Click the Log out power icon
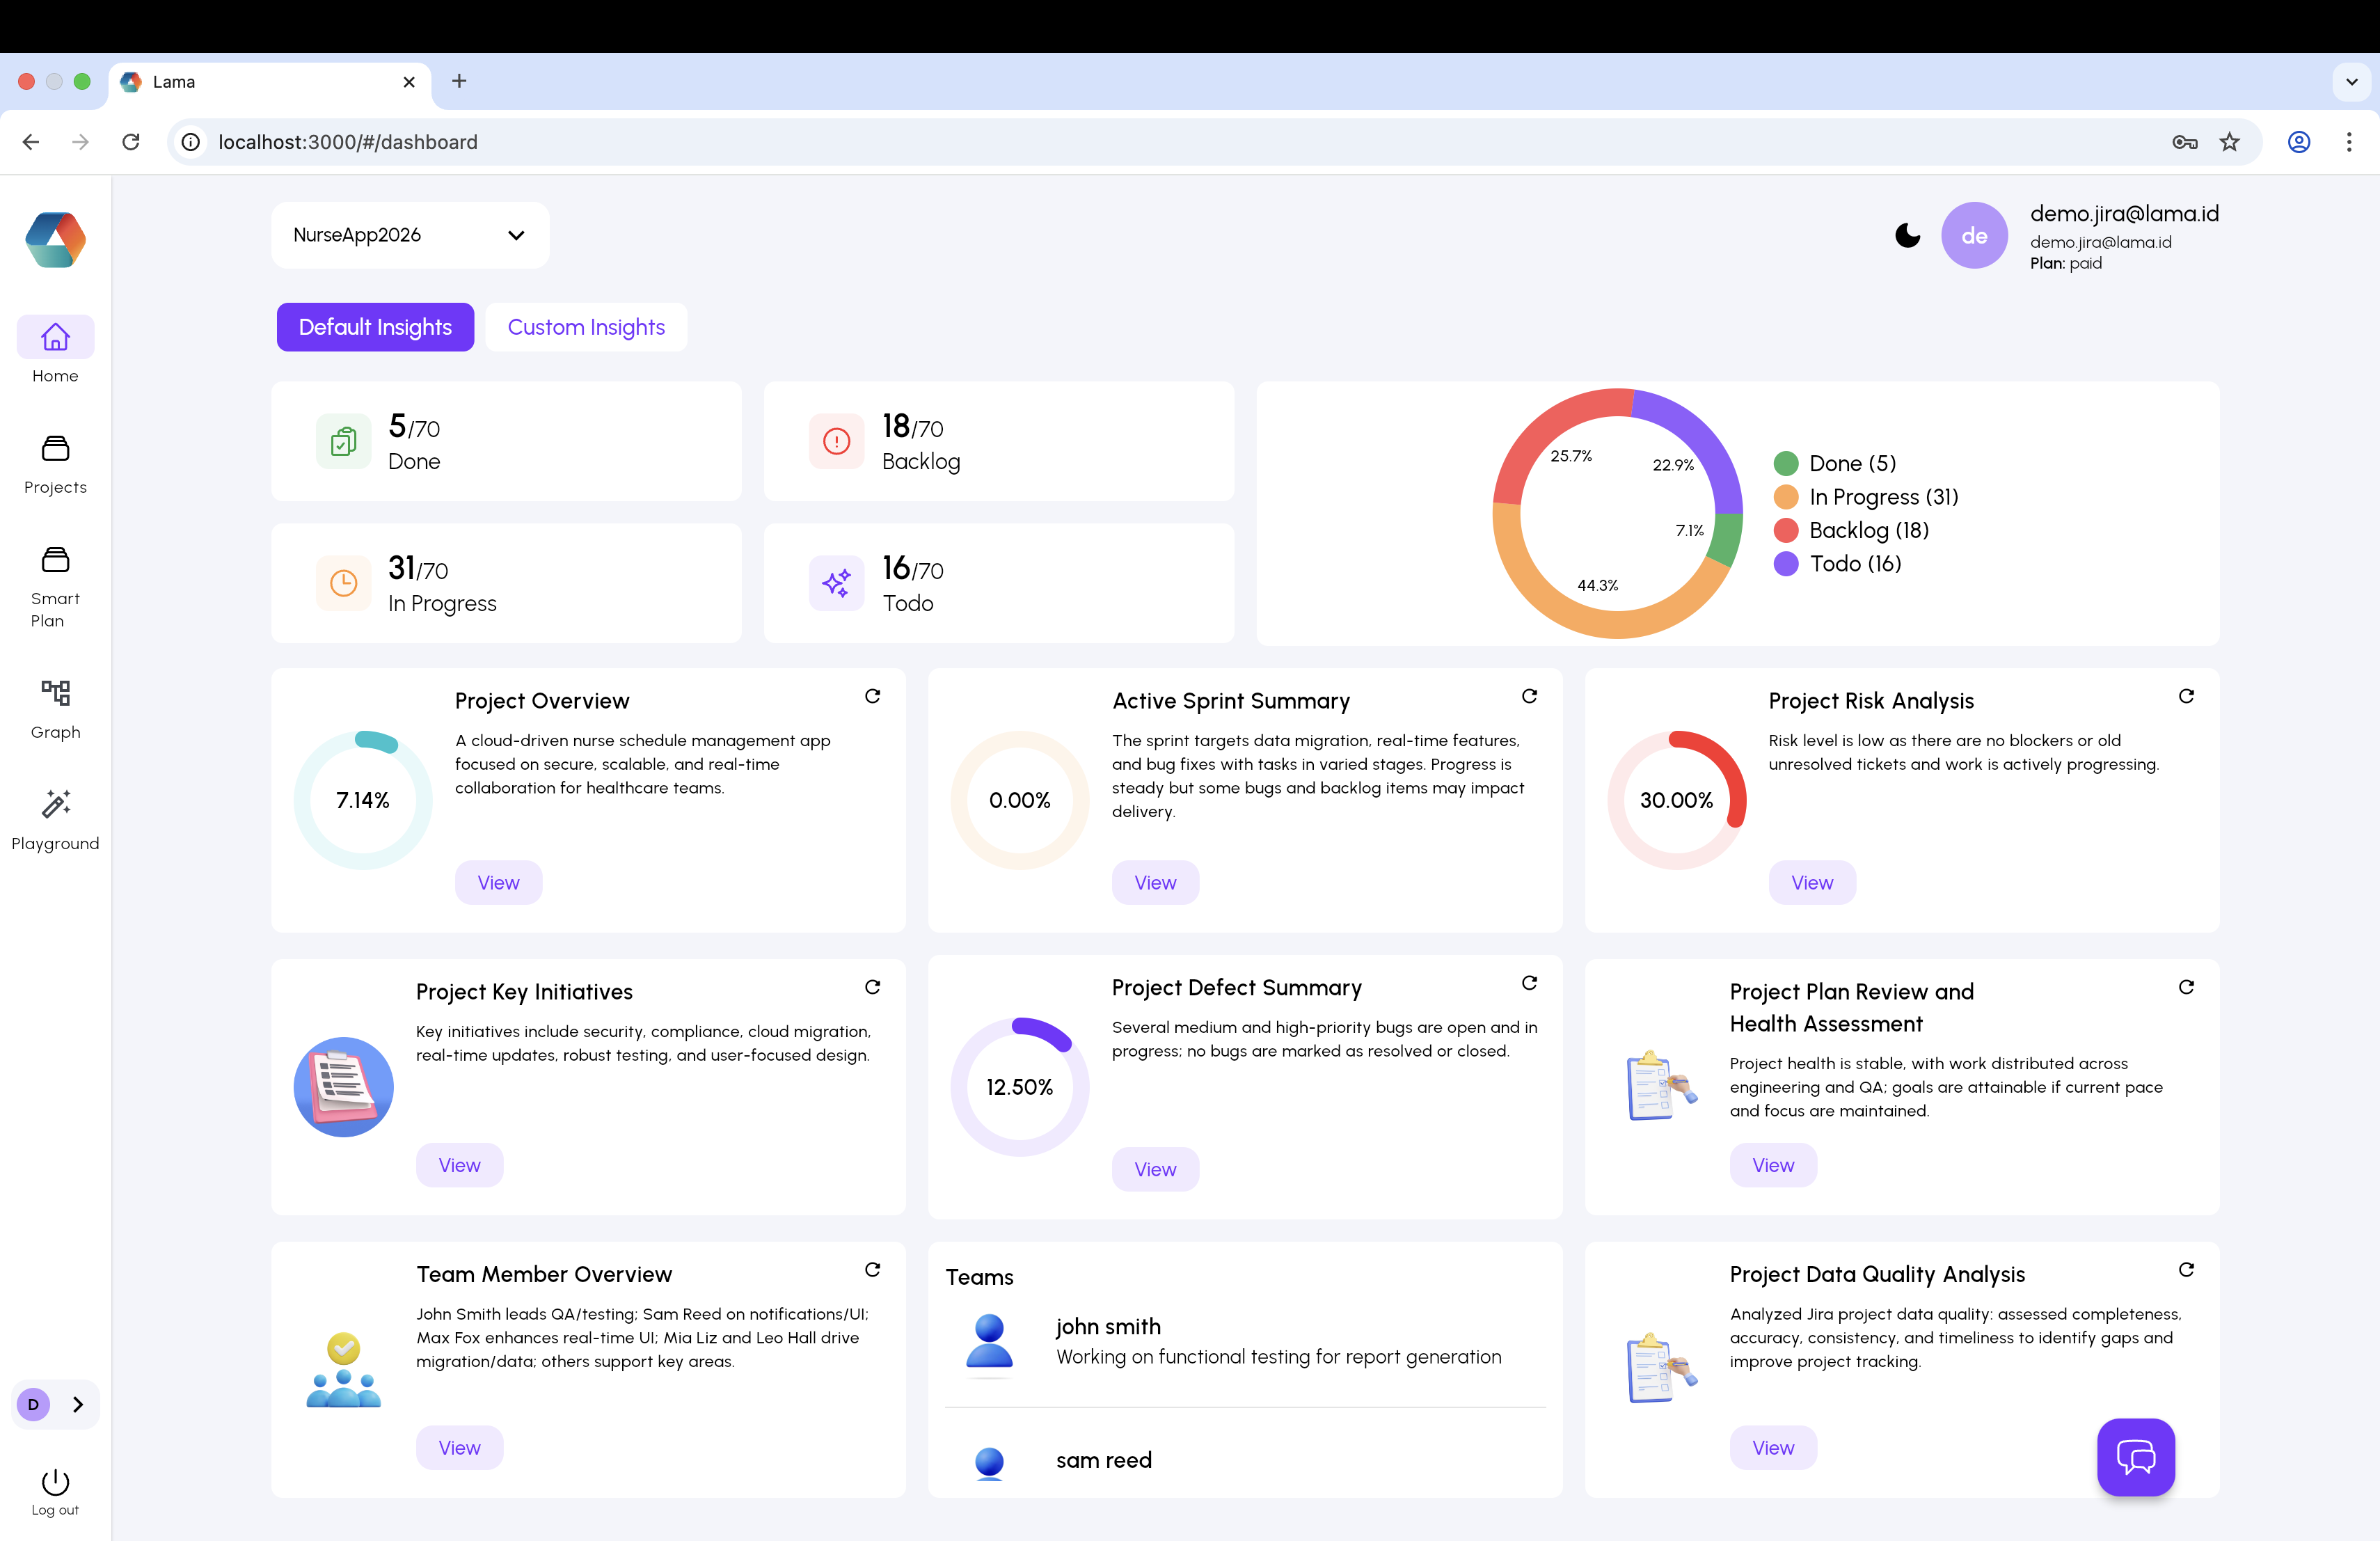Image resolution: width=2380 pixels, height=1541 pixels. tap(55, 1482)
